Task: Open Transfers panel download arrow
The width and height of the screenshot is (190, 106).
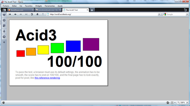Action: click(x=4, y=31)
